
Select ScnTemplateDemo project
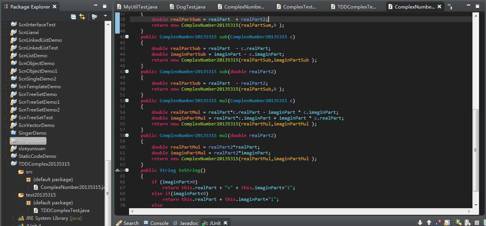(x=40, y=86)
